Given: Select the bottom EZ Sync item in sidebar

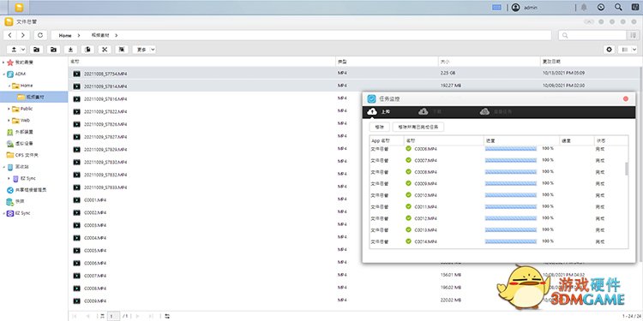Looking at the screenshot, I should (19, 213).
